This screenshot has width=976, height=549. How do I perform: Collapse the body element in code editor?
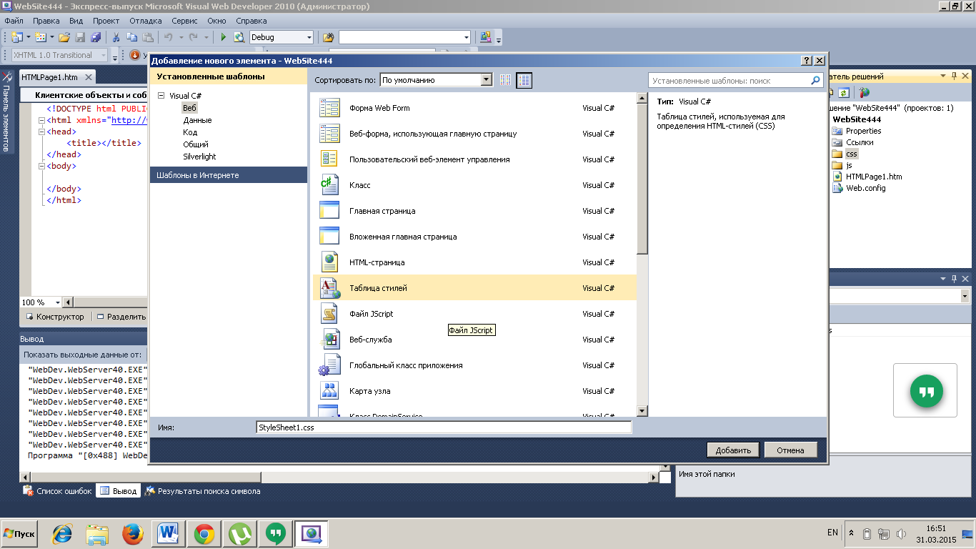(41, 166)
